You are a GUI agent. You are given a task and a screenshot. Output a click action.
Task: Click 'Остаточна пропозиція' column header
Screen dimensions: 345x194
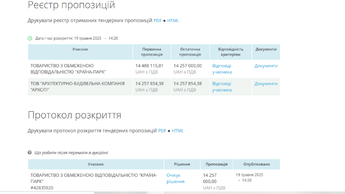190,52
